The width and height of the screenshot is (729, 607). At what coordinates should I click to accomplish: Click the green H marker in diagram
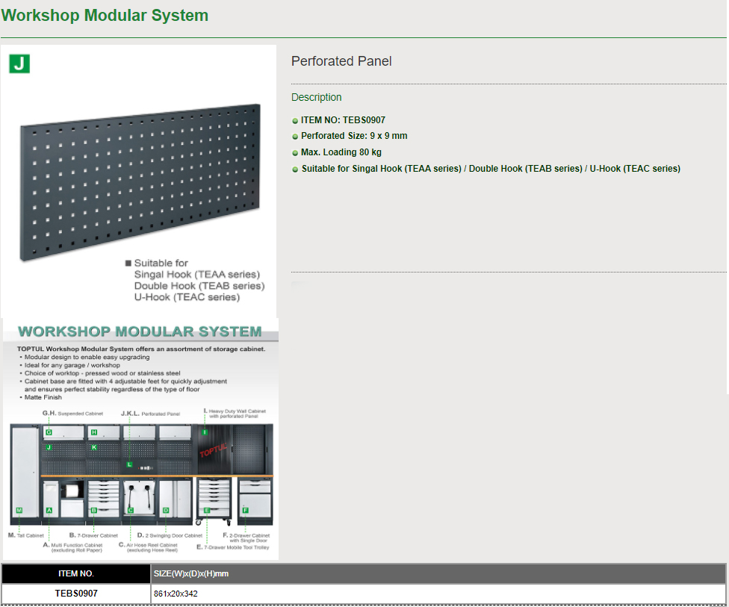(94, 432)
